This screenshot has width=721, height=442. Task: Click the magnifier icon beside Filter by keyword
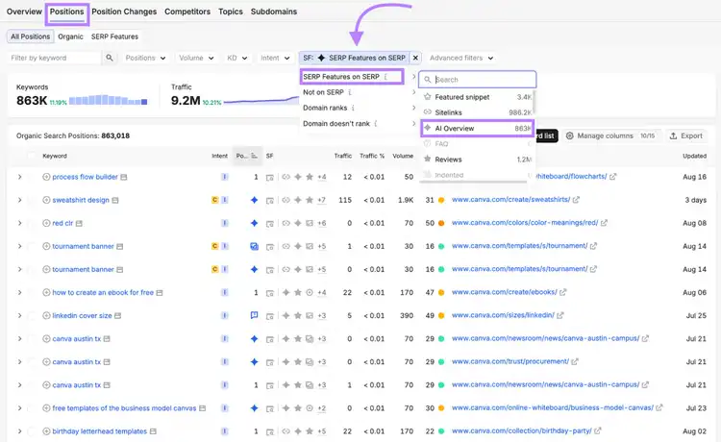point(110,58)
